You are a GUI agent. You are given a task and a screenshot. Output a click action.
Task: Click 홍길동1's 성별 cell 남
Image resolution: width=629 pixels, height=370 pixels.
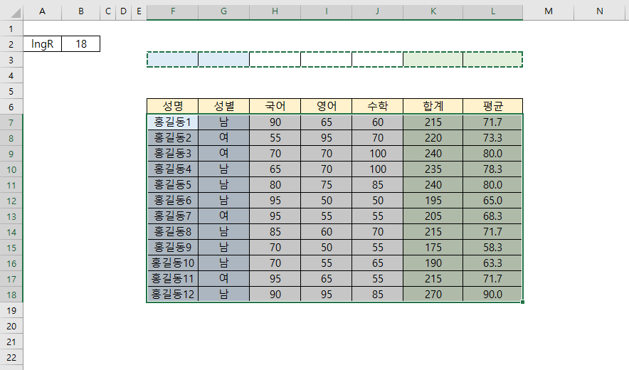point(224,122)
